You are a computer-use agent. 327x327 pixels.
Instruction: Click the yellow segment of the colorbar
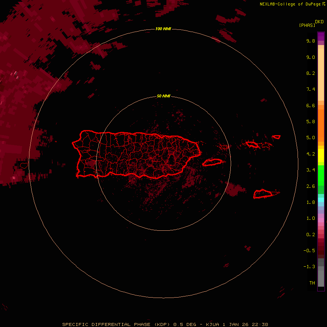(x=321, y=156)
